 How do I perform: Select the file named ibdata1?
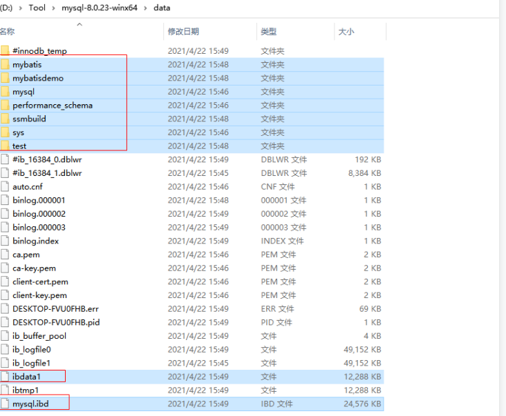[26, 377]
